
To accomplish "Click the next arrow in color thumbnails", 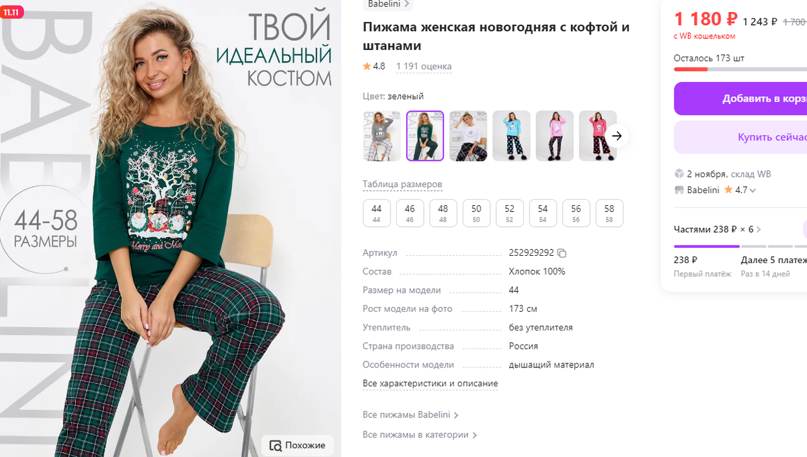I will 617,136.
